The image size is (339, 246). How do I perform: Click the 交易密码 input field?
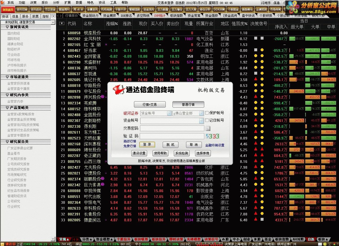(x=172, y=128)
